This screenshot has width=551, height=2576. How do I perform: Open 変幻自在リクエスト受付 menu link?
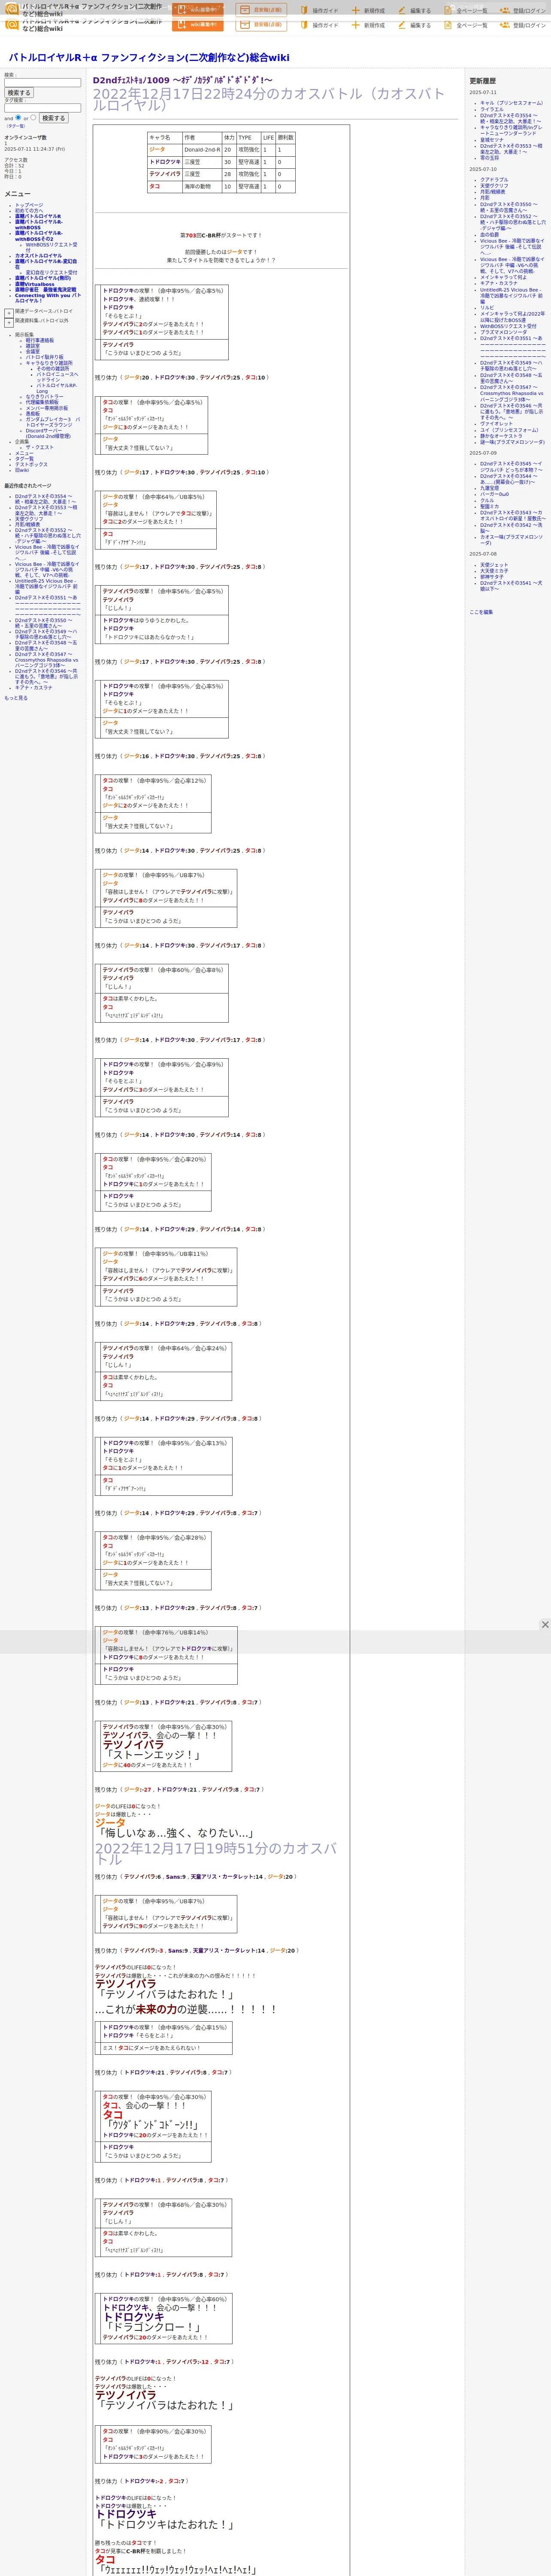(51, 272)
